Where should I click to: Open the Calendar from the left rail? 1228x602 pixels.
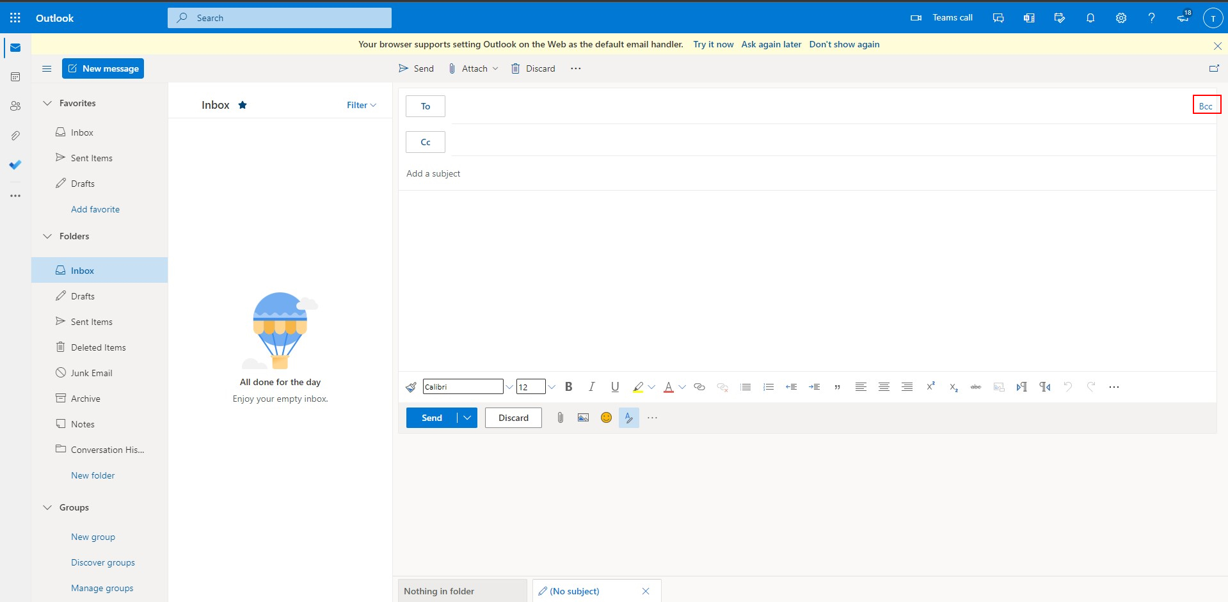click(15, 77)
